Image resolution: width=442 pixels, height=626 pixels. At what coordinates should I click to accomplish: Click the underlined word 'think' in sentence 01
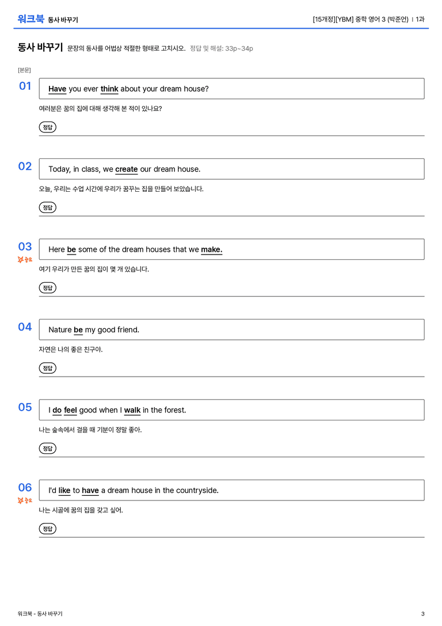pos(109,89)
